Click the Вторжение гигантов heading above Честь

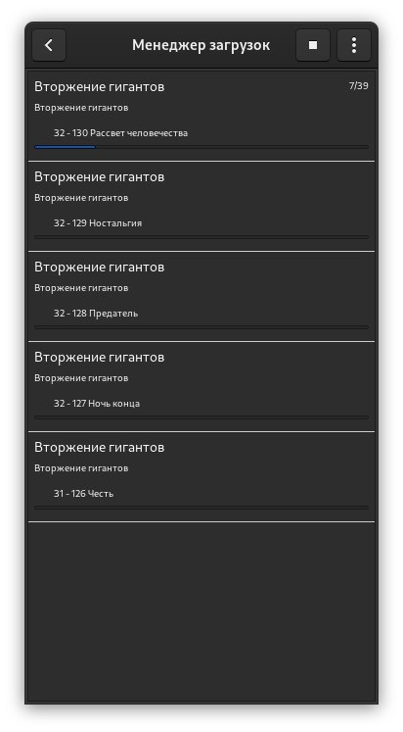(x=99, y=447)
